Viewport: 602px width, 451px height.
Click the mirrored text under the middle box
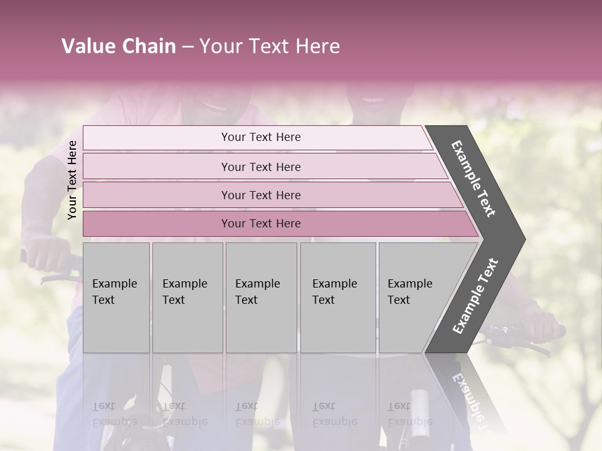(258, 415)
